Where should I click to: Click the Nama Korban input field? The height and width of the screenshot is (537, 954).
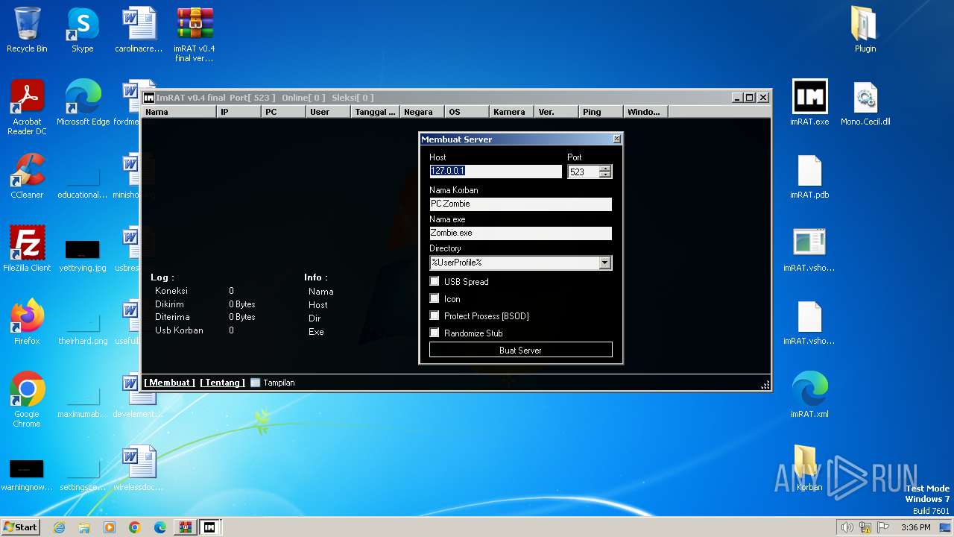(x=520, y=204)
